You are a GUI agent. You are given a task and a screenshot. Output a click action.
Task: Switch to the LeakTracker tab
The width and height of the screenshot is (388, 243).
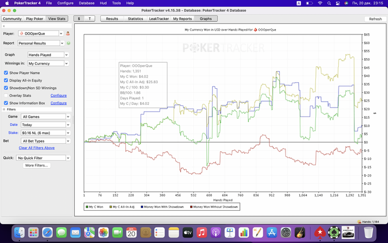(159, 18)
